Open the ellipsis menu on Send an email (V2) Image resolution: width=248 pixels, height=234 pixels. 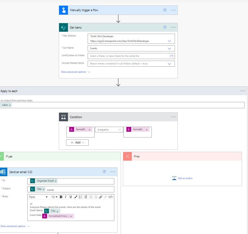[113, 172]
